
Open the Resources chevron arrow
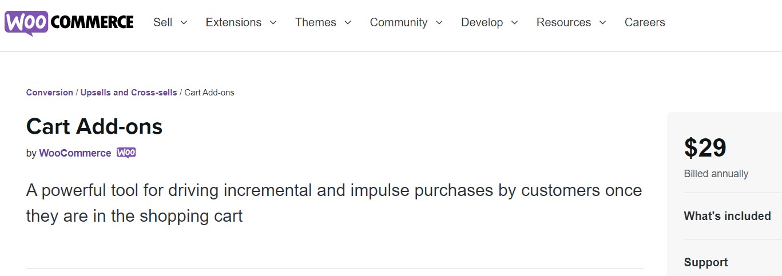(603, 23)
